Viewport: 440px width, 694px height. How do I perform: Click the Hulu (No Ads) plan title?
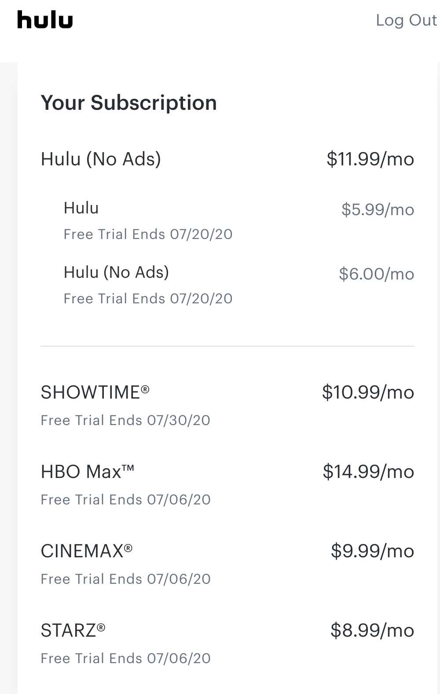tap(101, 159)
